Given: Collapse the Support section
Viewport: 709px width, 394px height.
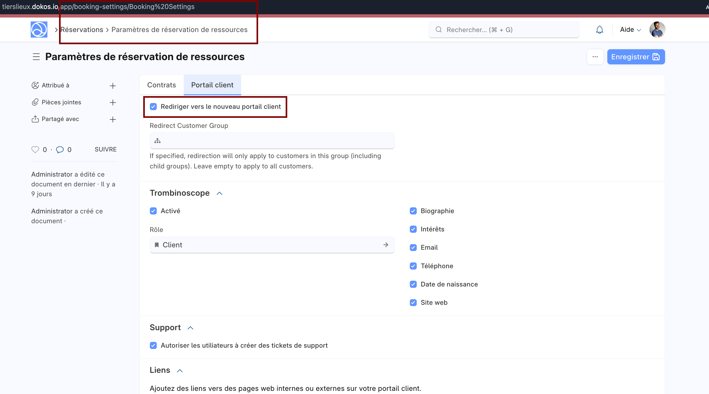Looking at the screenshot, I should (x=190, y=328).
